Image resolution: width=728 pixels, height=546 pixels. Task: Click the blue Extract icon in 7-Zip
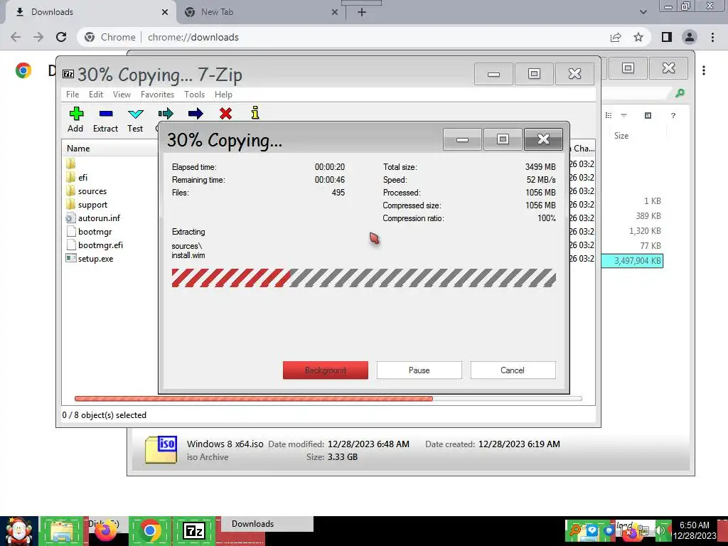[106, 114]
